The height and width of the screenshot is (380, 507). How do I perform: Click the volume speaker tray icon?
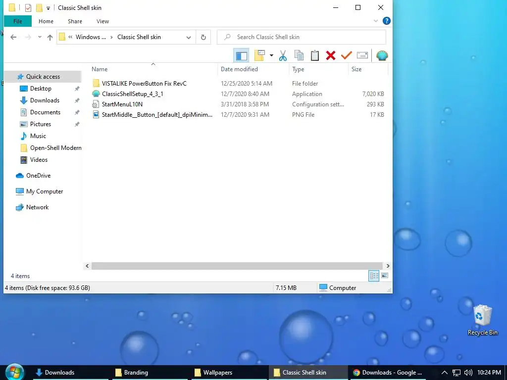pos(468,373)
